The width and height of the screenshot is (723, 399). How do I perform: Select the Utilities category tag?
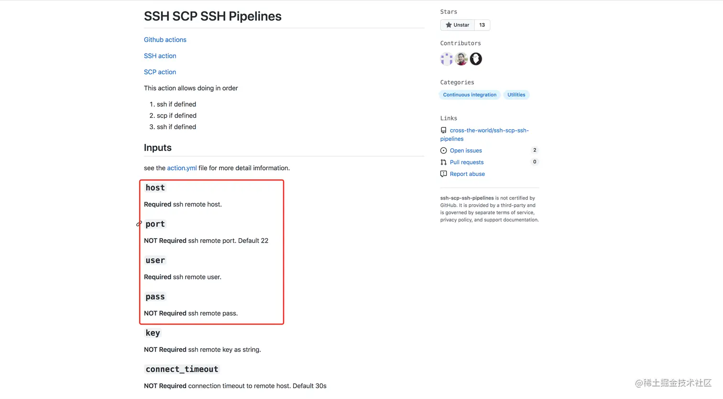click(x=516, y=95)
